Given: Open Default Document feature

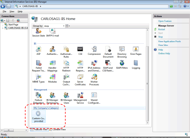Looking at the screenshot, I should click(x=108, y=52).
